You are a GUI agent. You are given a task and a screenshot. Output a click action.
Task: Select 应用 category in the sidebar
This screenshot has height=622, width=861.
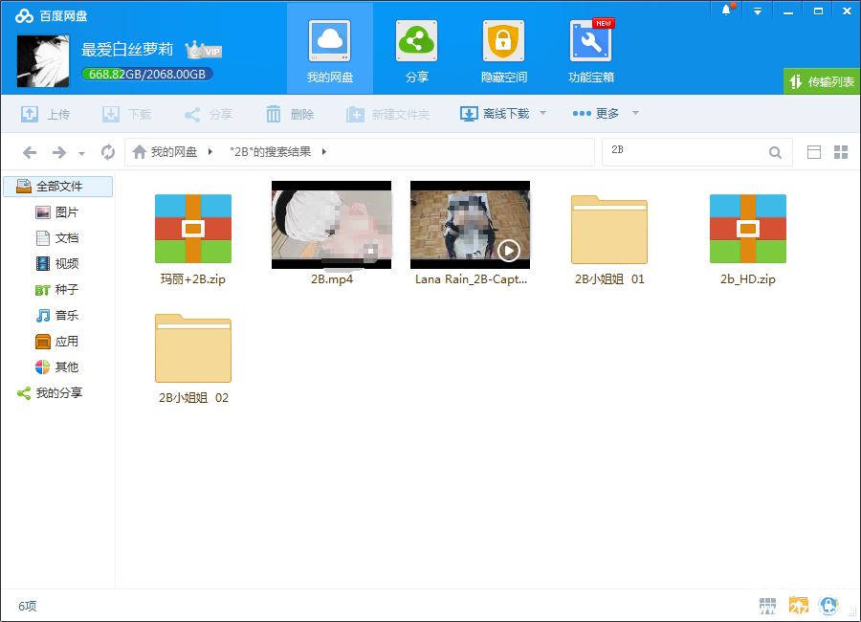coord(58,342)
